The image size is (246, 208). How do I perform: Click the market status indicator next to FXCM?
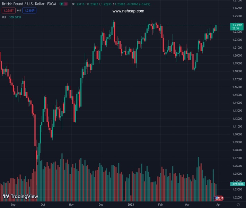point(62,4)
